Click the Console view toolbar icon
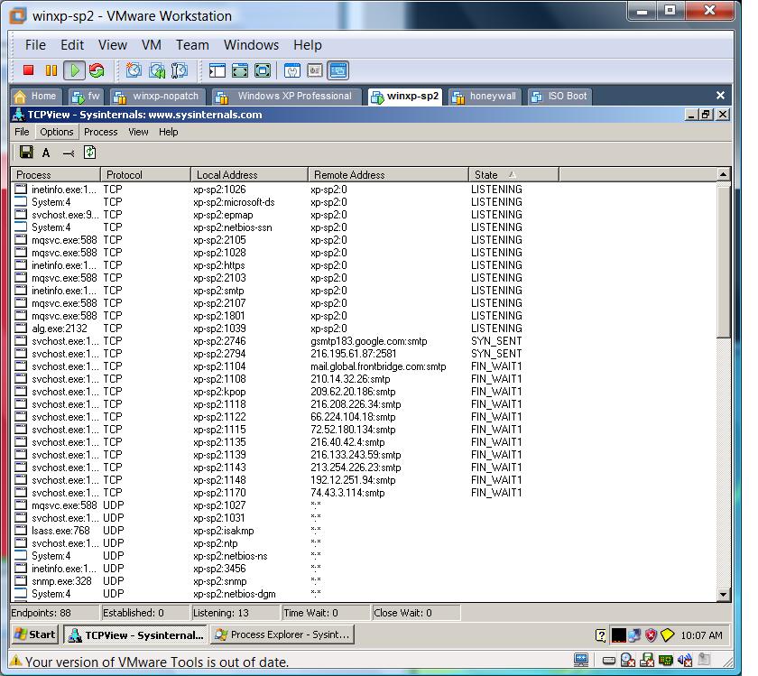Screen dimensions: 758x676 pyautogui.click(x=337, y=70)
